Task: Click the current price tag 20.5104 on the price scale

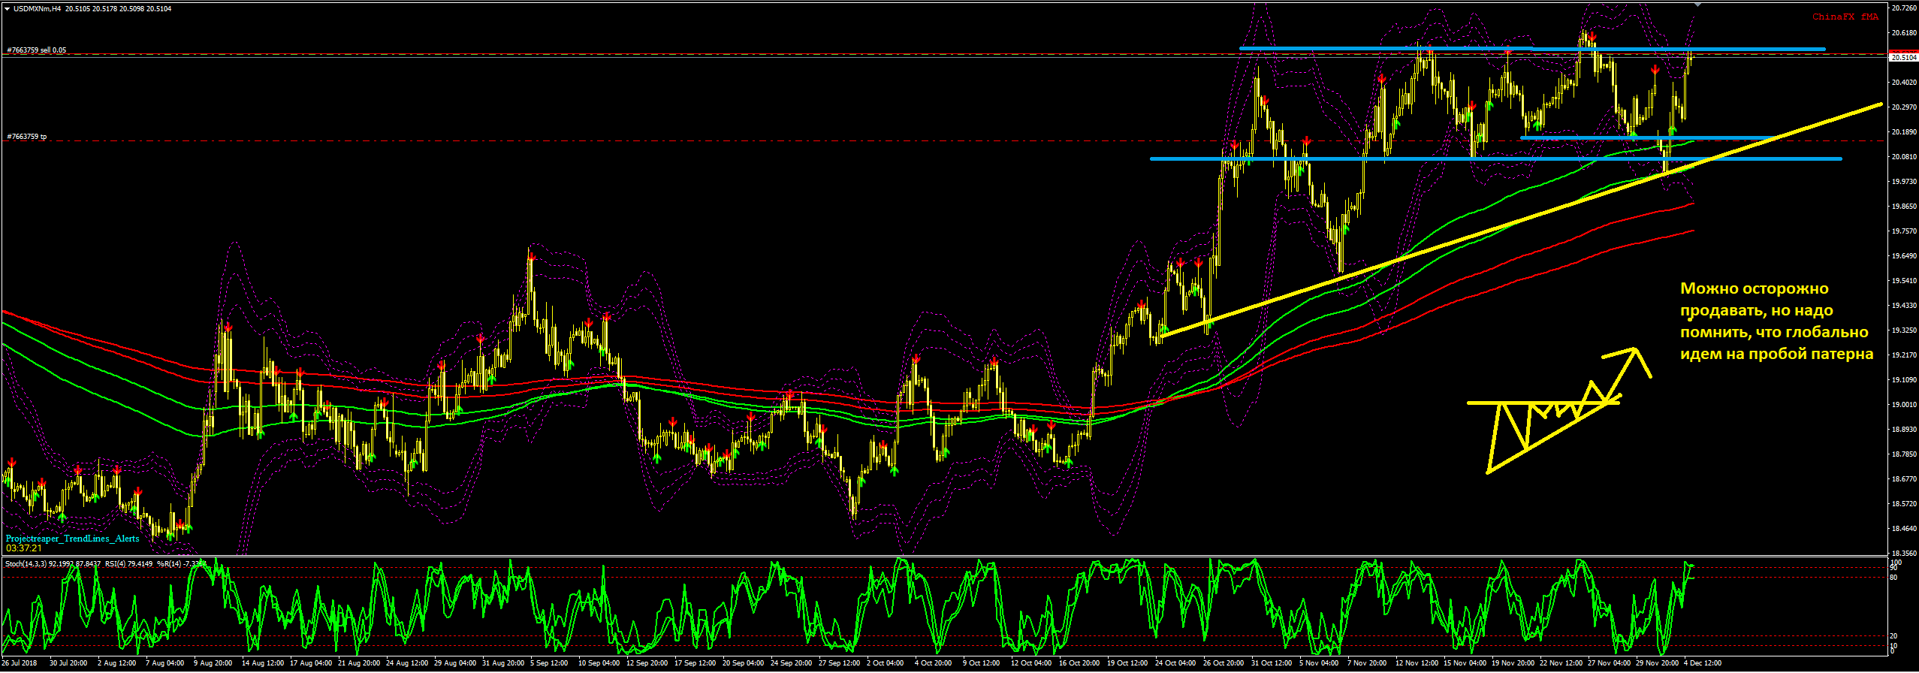Action: (x=1904, y=57)
